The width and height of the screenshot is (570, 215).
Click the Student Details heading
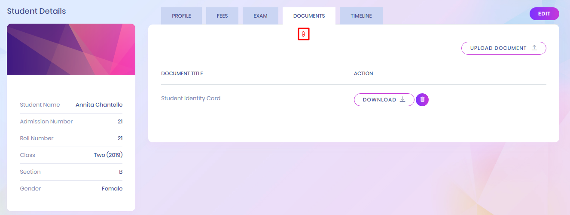pos(37,11)
